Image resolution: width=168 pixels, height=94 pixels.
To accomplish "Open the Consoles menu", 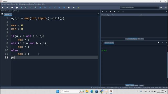I will tap(26, 4).
